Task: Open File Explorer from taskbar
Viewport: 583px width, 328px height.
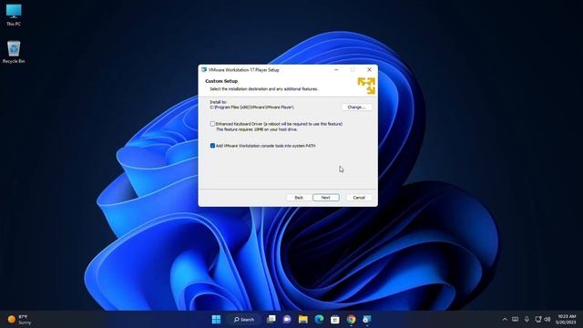Action: pos(303,319)
